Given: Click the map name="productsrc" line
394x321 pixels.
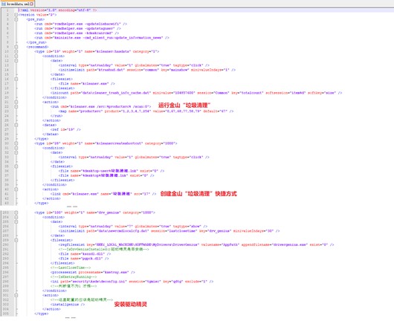Looking at the screenshot, I should point(146,111).
